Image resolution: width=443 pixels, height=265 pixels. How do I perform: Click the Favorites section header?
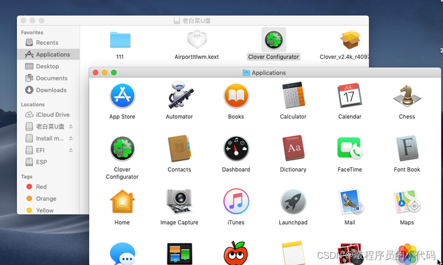[x=32, y=32]
